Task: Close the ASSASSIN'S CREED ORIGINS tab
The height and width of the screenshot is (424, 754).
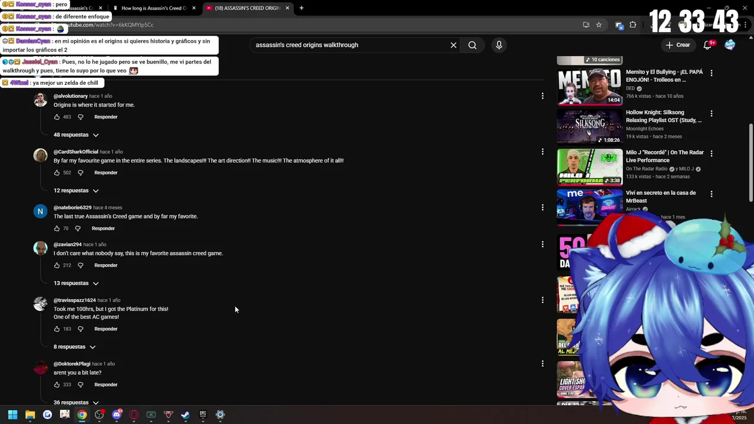Action: (x=287, y=8)
